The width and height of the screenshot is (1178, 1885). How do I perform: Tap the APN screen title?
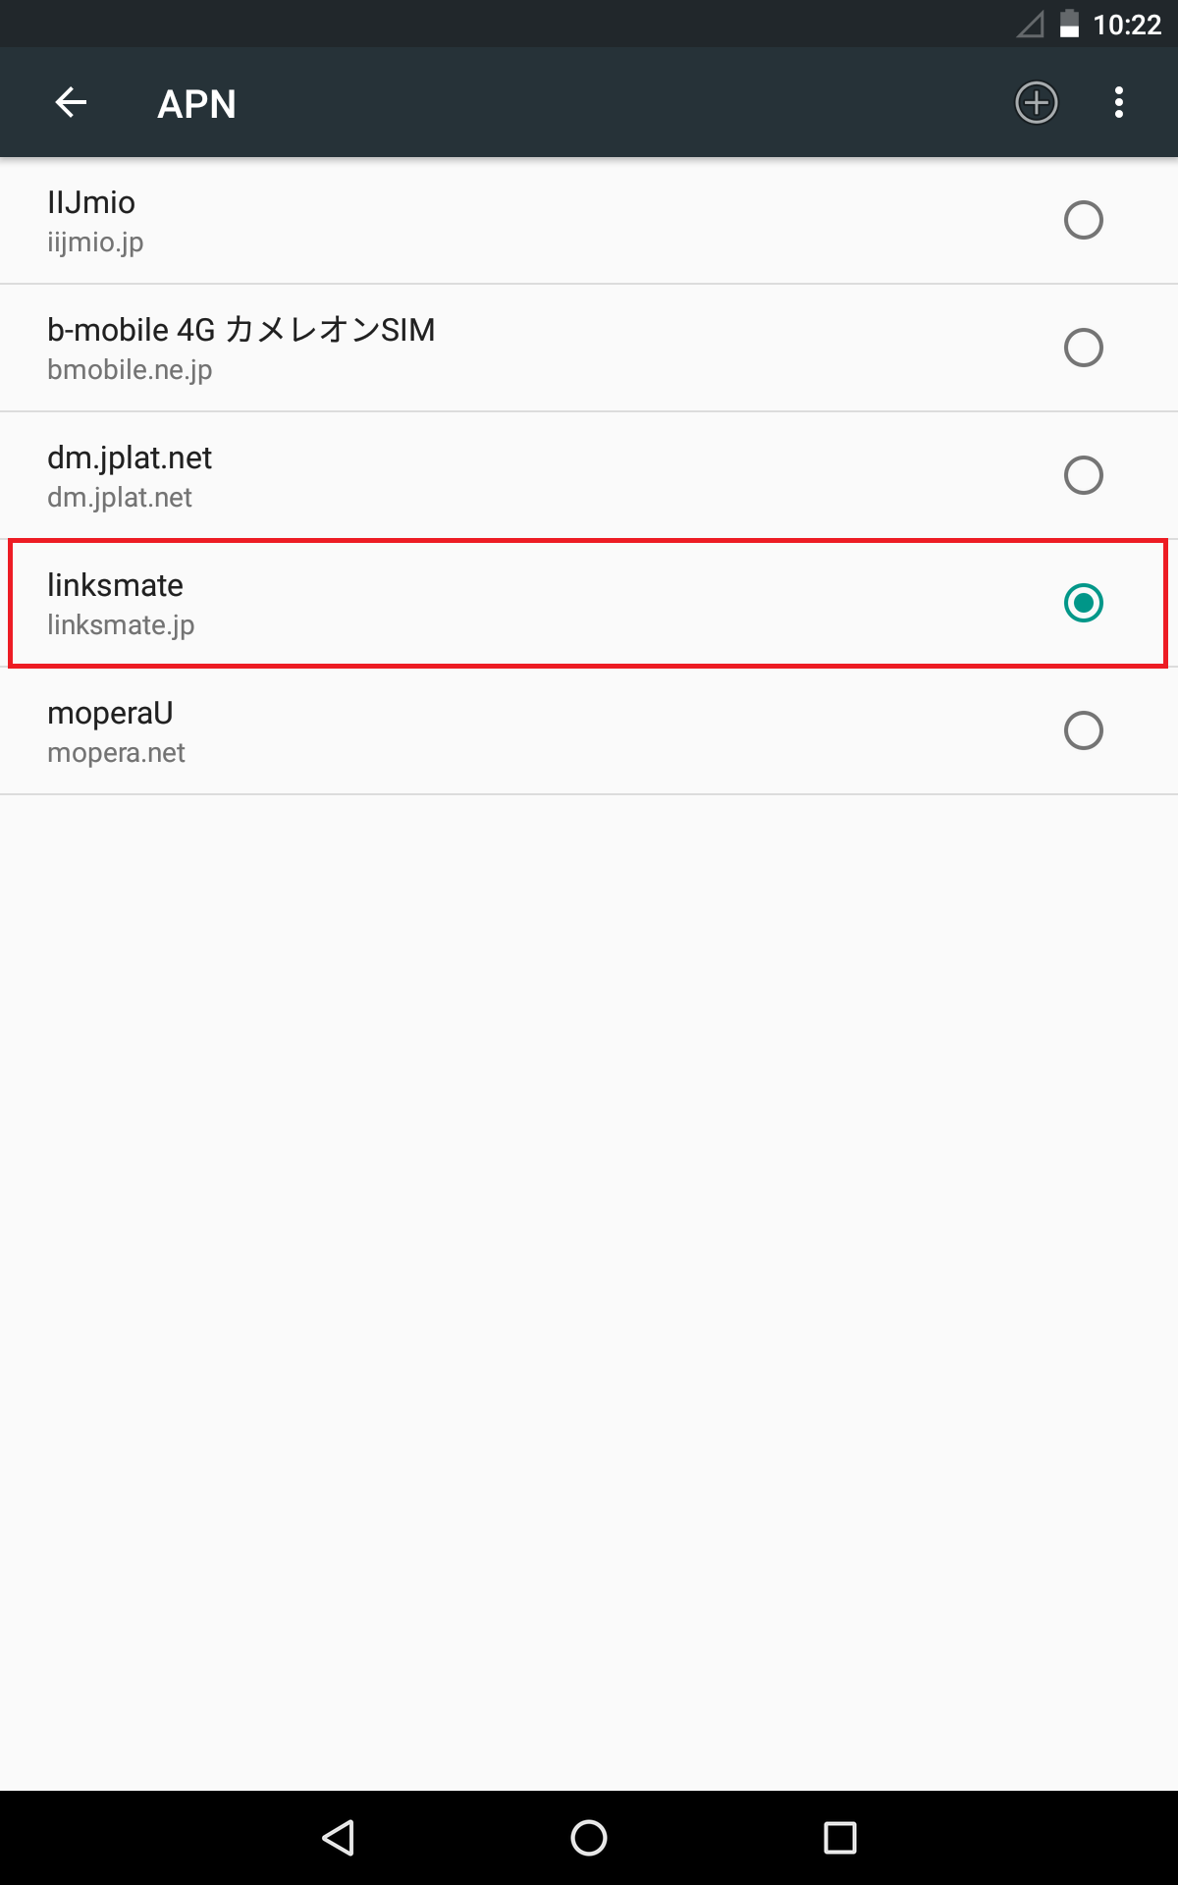tap(196, 104)
